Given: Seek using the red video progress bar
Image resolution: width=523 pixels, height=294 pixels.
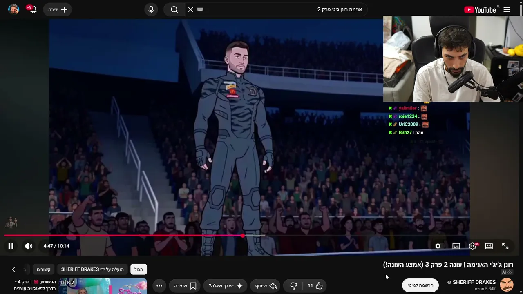Looking at the screenshot, I should pyautogui.click(x=261, y=236).
